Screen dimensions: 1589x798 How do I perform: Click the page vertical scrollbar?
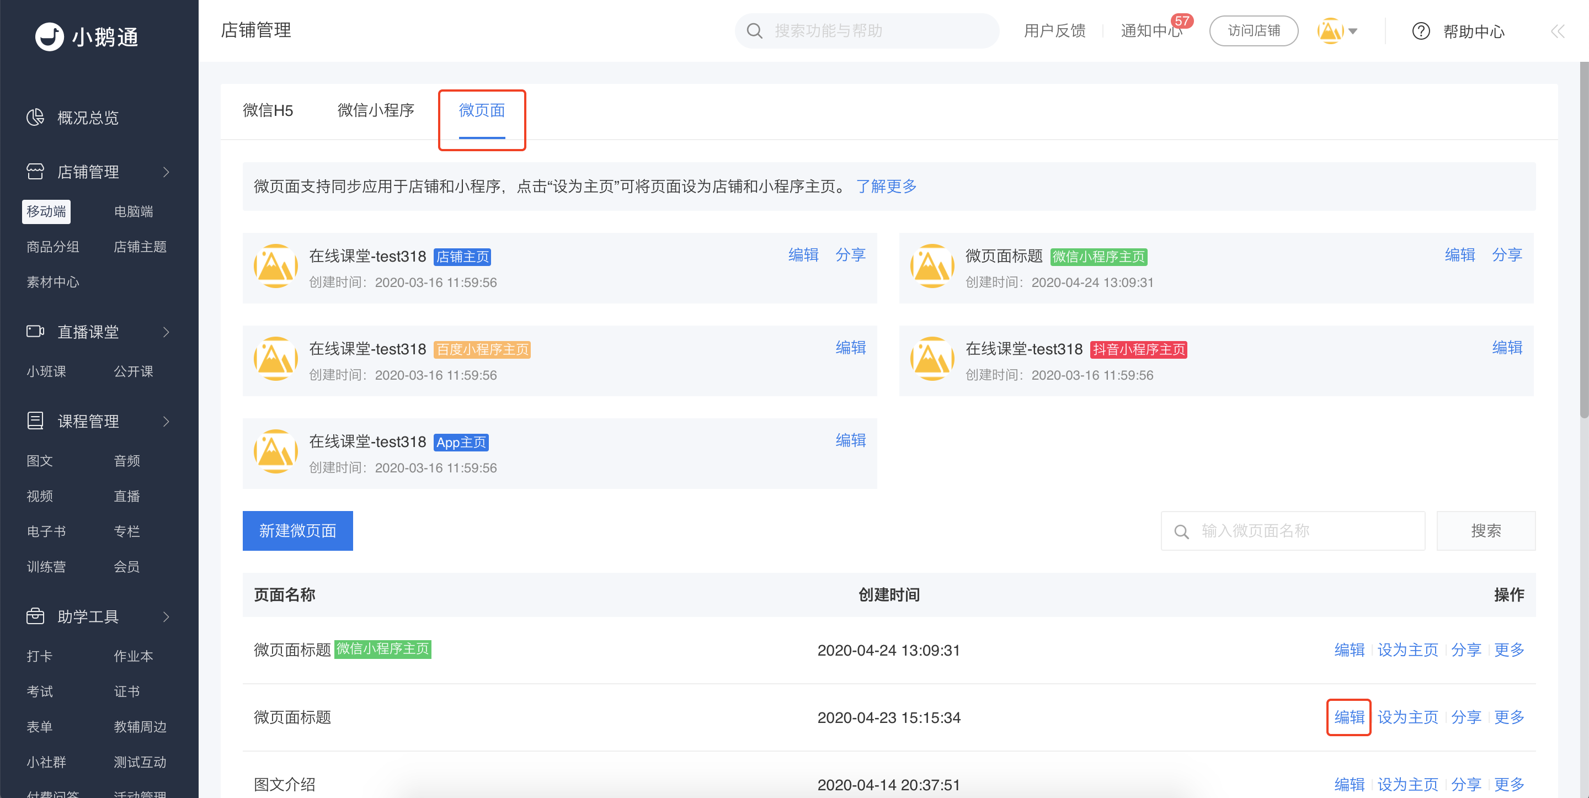tap(1583, 241)
